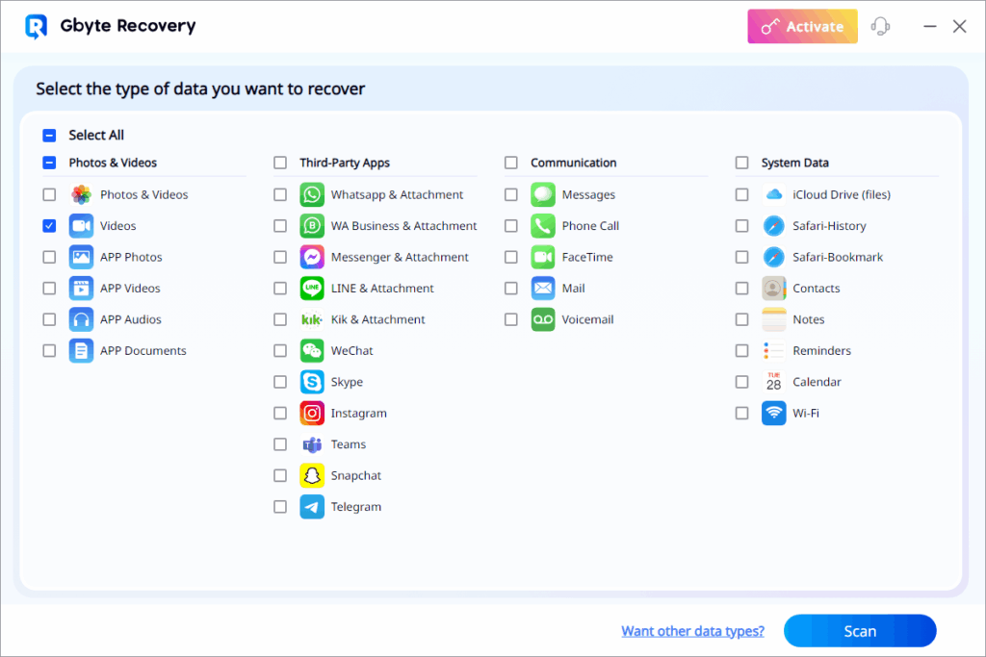Click the iCloud Drive cloud icon
The width and height of the screenshot is (986, 657).
pos(773,194)
